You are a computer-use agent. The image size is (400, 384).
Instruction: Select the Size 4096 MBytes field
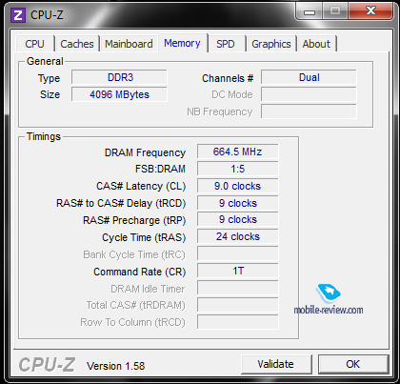pyautogui.click(x=119, y=94)
